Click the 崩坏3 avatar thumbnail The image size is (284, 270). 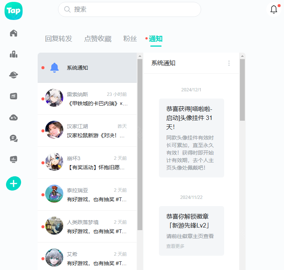pyautogui.click(x=54, y=162)
